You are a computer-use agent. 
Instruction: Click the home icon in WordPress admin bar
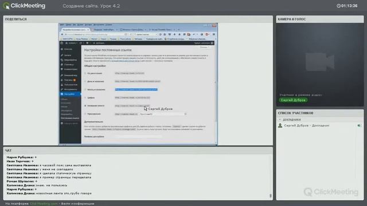click(x=67, y=43)
